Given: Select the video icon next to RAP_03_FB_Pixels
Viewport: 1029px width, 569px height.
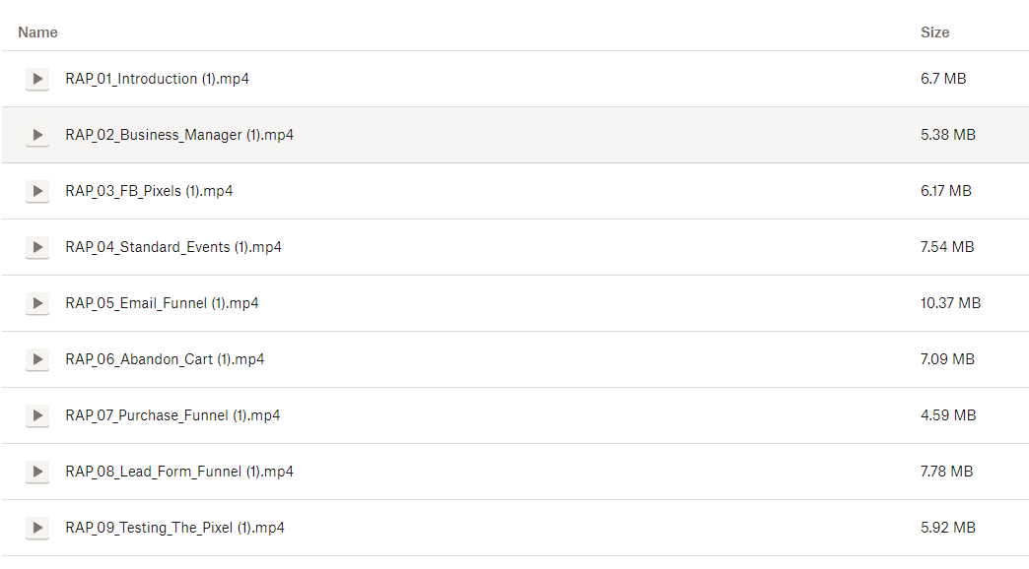Looking at the screenshot, I should click(37, 191).
